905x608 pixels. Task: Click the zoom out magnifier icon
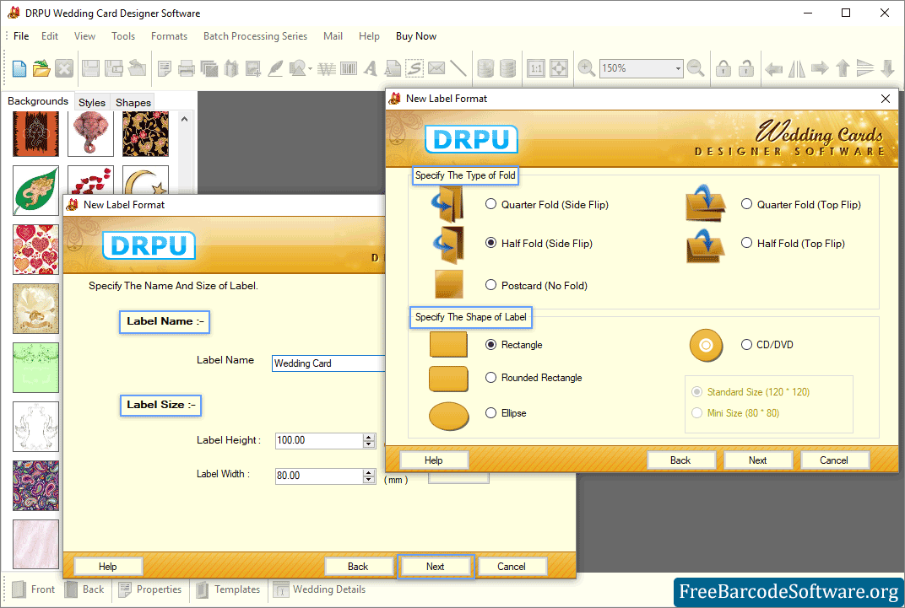(696, 68)
